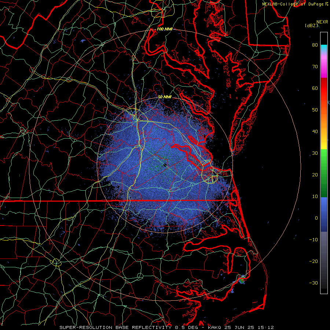Click the cyan top segment of the color bar
Image resolution: width=330 pixels, height=330 pixels.
324,48
